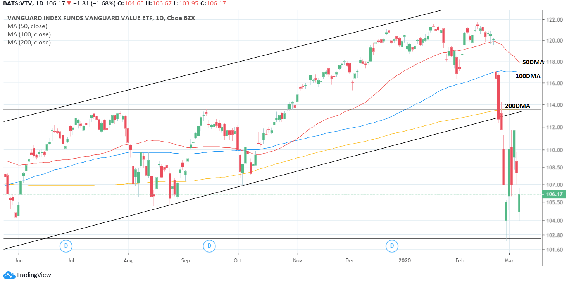Image resolution: width=567 pixels, height=284 pixels.
Task: Click the 104.00 price axis label
Action: (554, 221)
